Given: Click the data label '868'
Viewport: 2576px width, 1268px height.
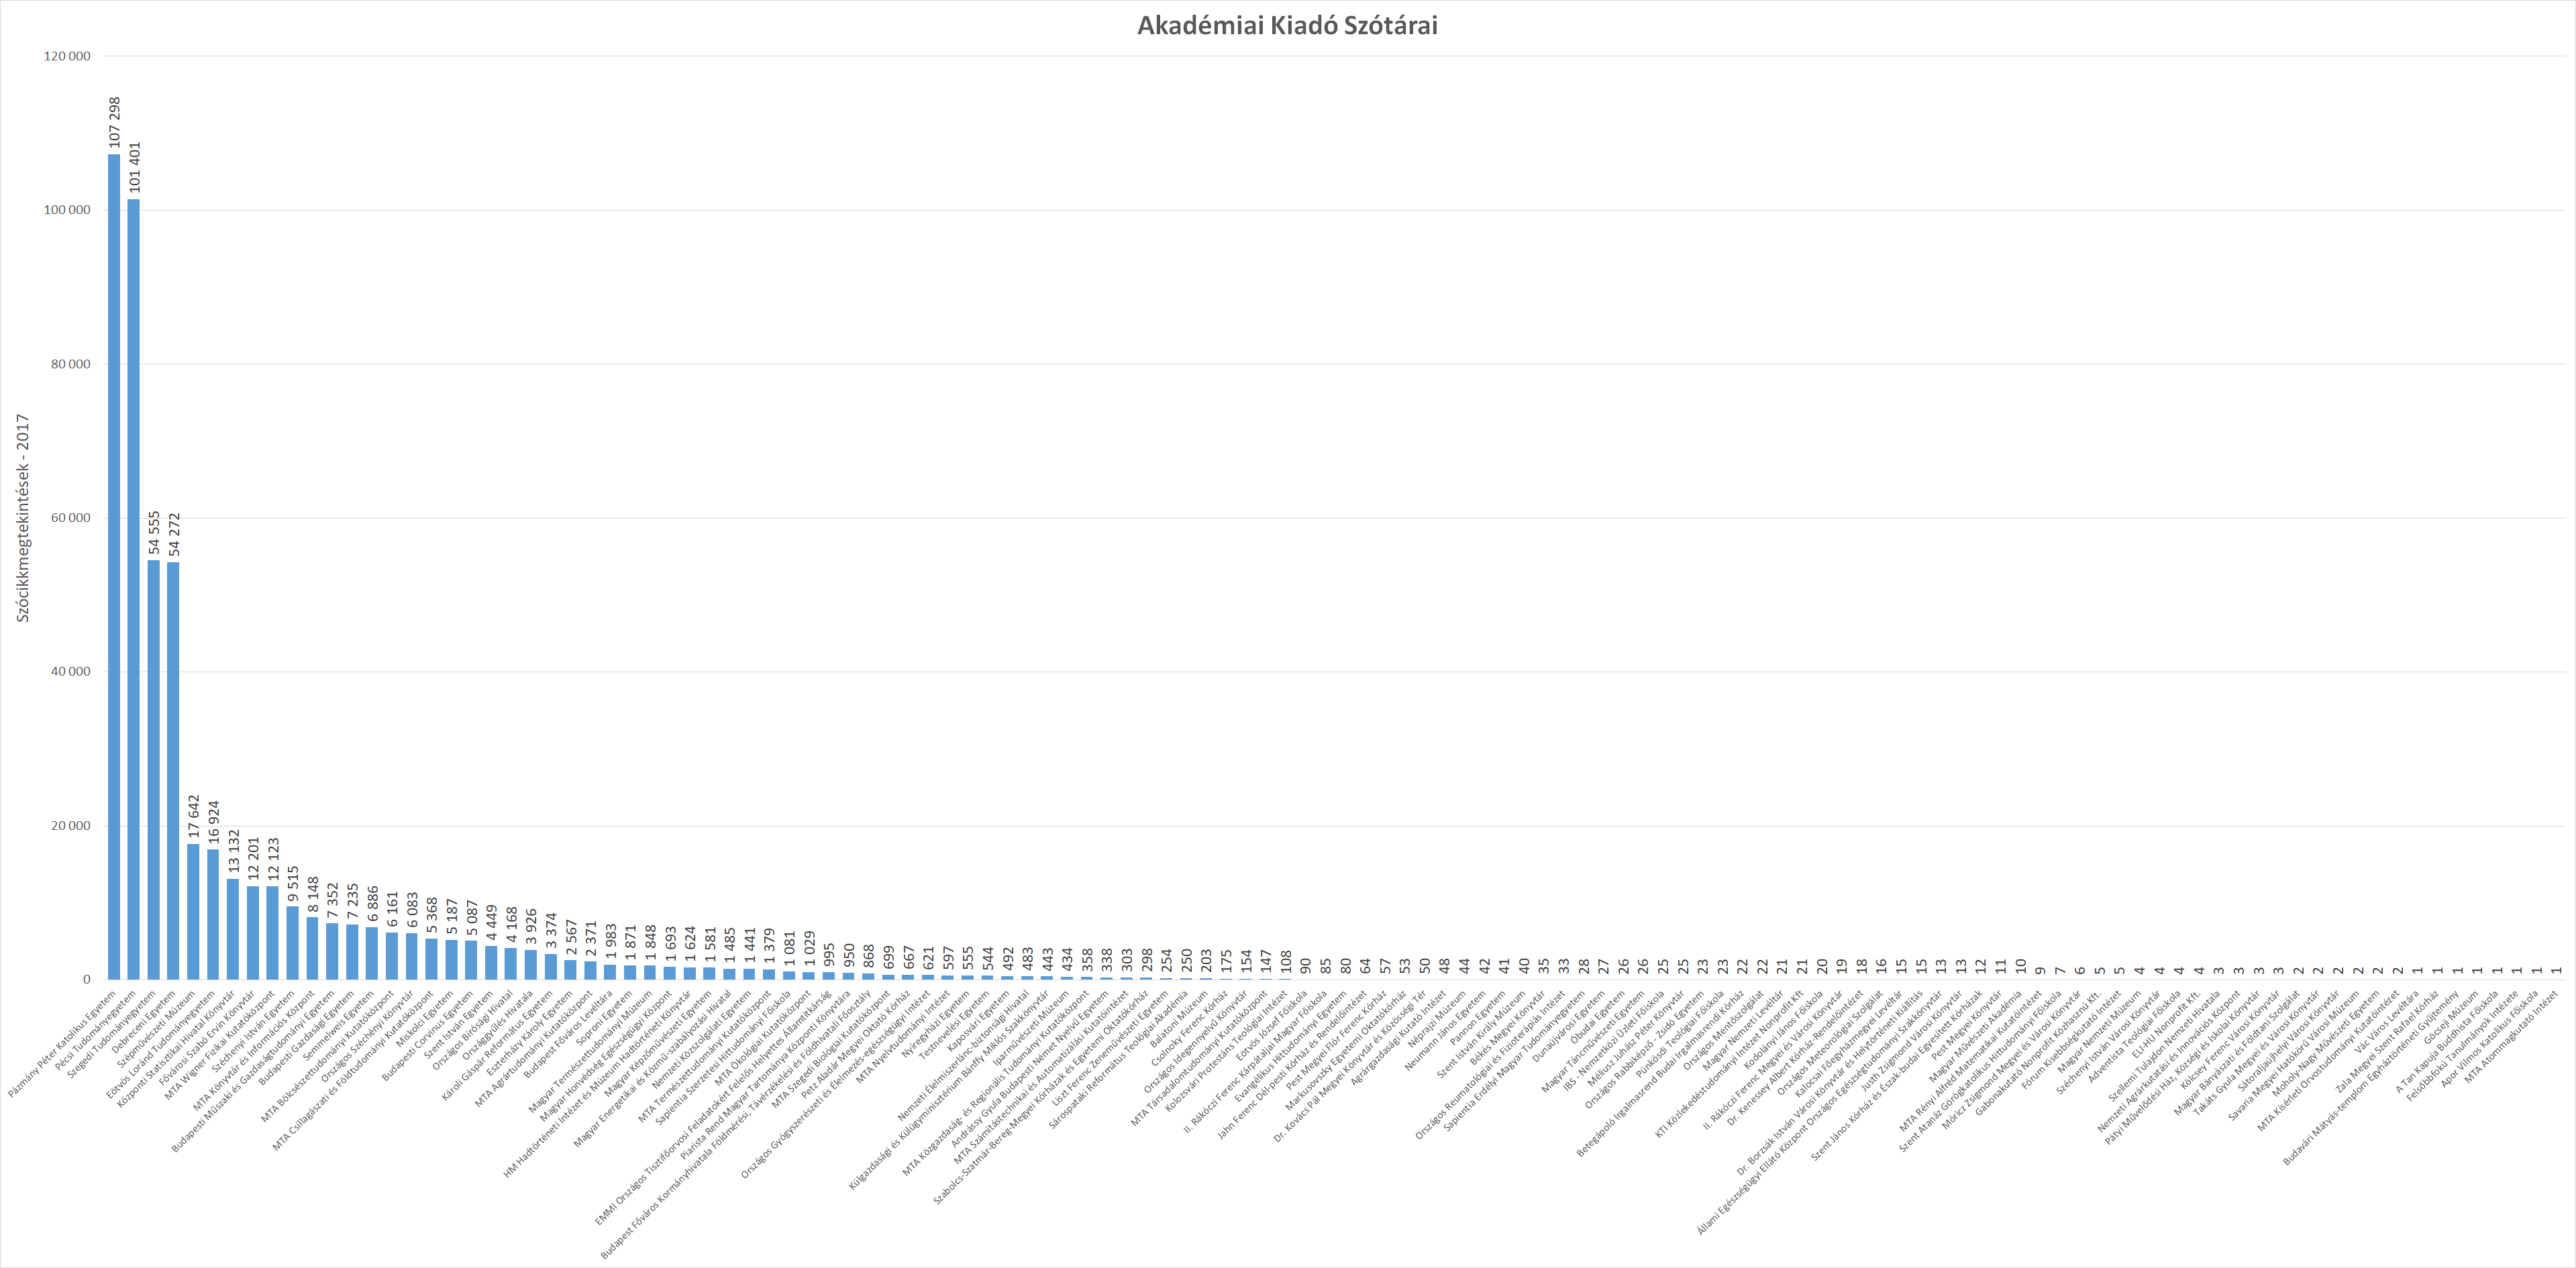Looking at the screenshot, I should pyautogui.click(x=869, y=956).
